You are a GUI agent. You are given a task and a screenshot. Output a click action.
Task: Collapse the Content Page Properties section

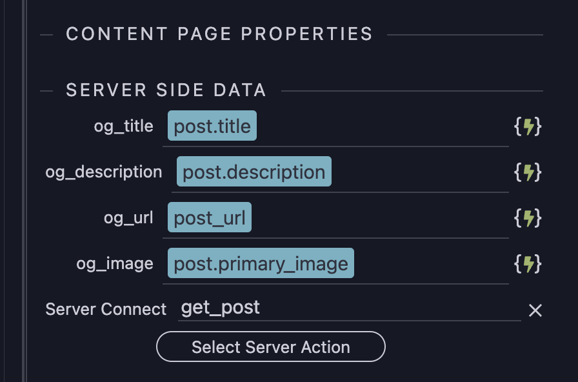tap(45, 34)
